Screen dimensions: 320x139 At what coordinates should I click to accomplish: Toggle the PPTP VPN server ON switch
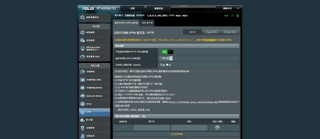pyautogui.click(x=167, y=52)
